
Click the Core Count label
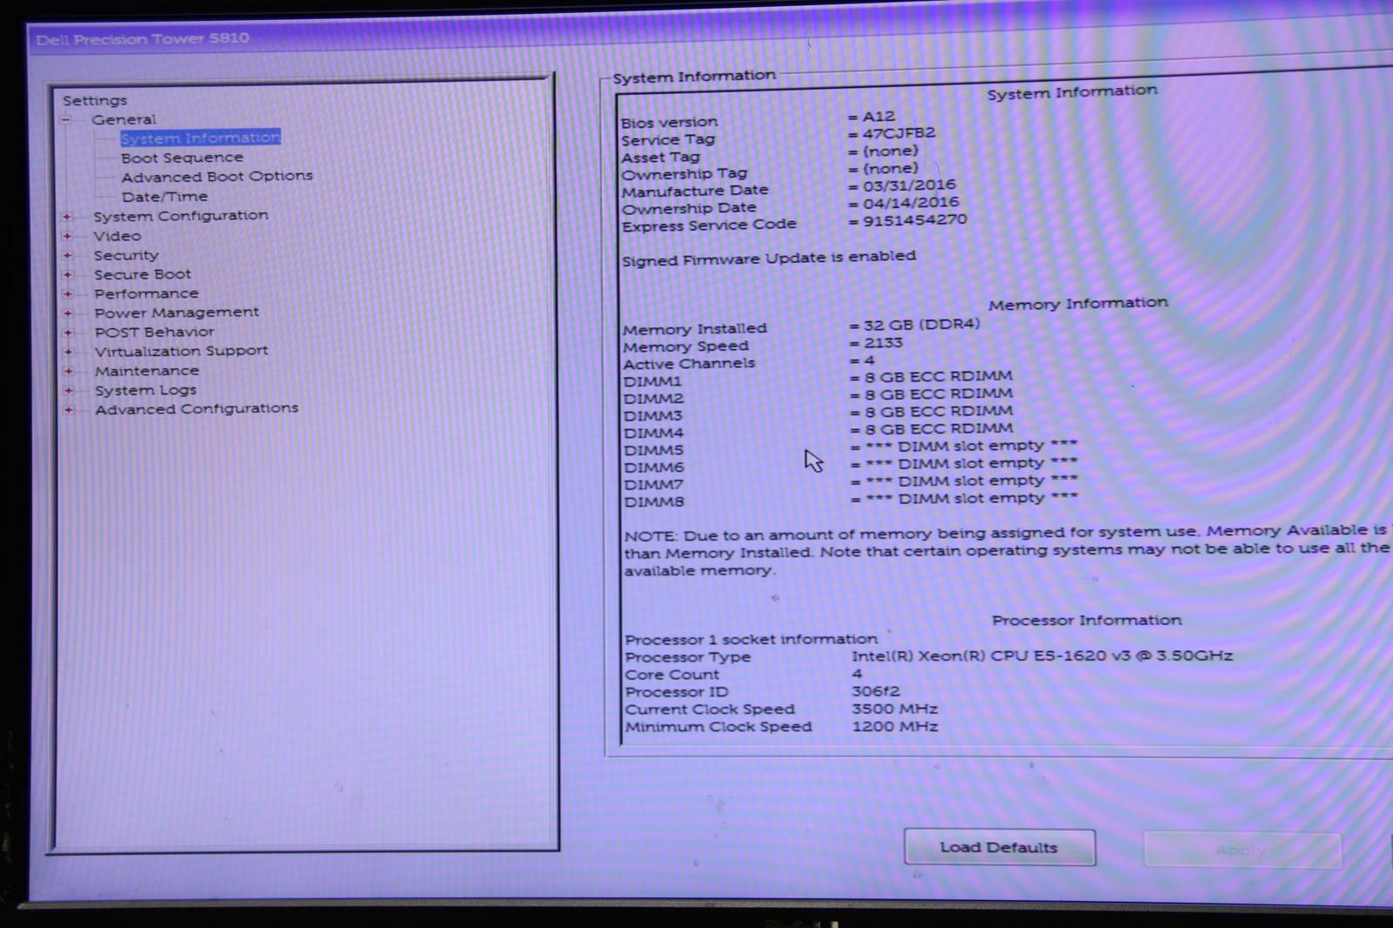click(x=672, y=675)
